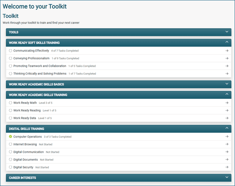The height and width of the screenshot is (186, 235).
Task: Click the TOOLS section header title
Action: 14,32
